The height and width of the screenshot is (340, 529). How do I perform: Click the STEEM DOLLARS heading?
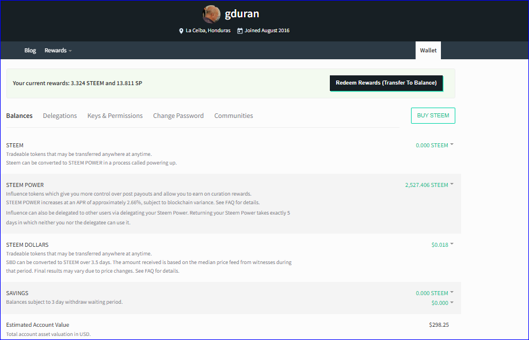click(27, 245)
